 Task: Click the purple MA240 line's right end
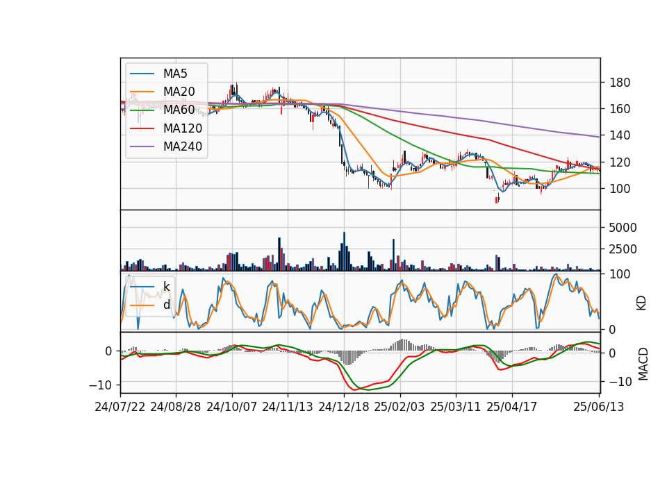click(x=599, y=137)
